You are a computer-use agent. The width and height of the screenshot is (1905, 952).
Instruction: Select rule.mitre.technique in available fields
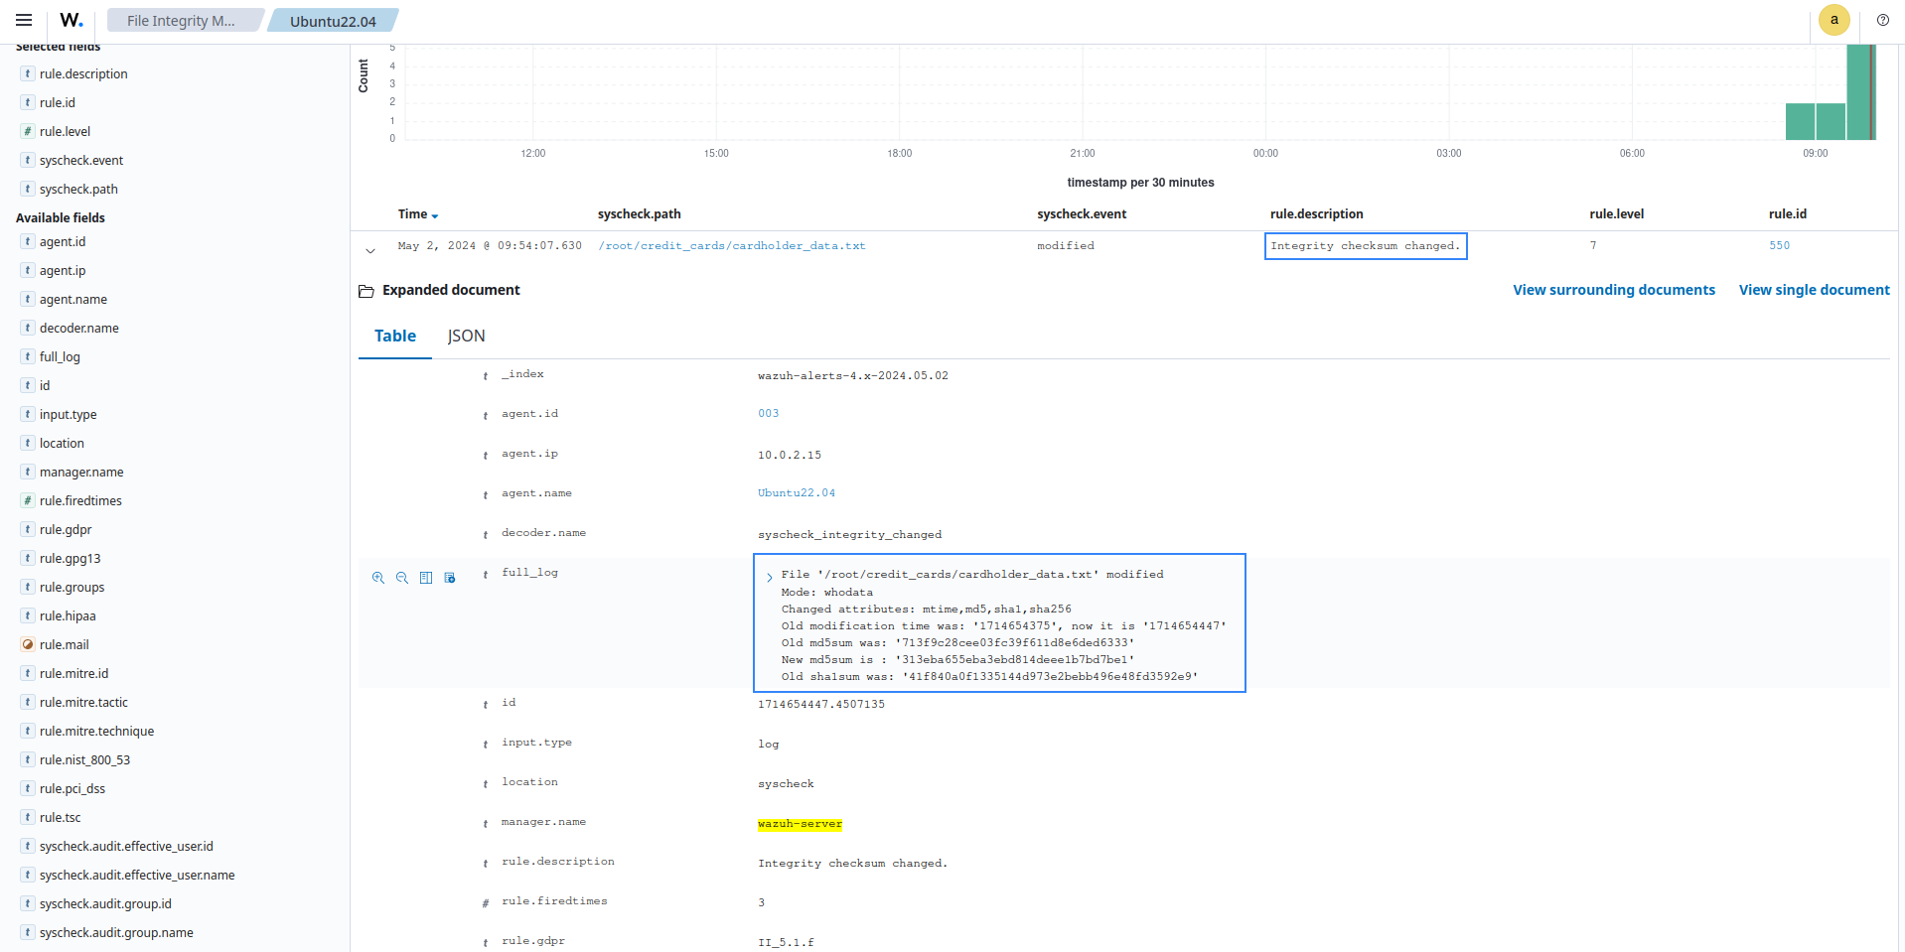[96, 731]
